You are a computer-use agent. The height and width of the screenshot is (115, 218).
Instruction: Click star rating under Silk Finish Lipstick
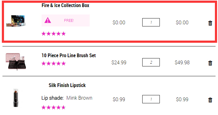(54, 107)
